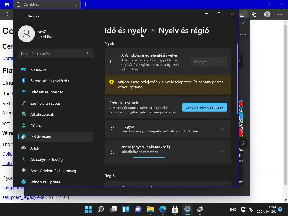Open more options for magyar language
Image resolution: width=288 pixels, height=216 pixels.
point(221,129)
